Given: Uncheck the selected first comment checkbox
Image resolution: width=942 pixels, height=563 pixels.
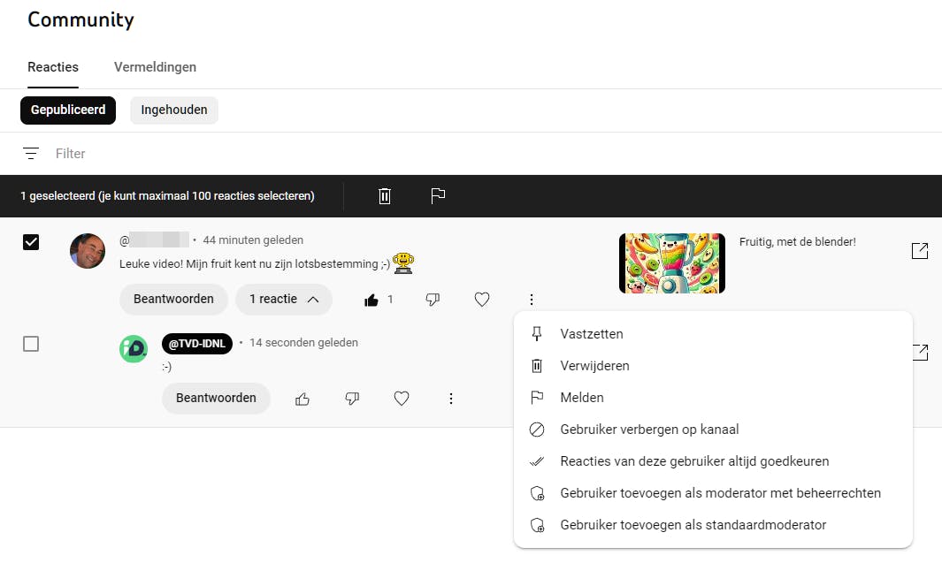Looking at the screenshot, I should [31, 242].
